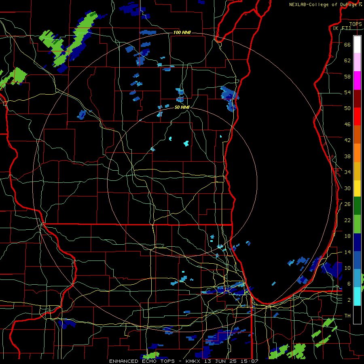The width and height of the screenshot is (364, 364).
Task: Click the '30' scale value
Action: (x=347, y=188)
